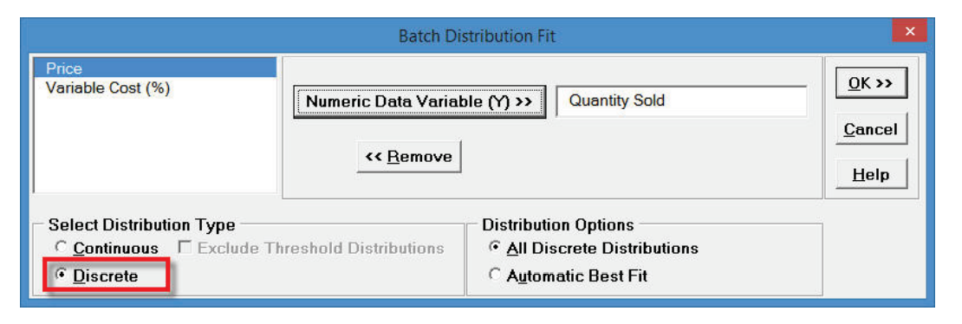Image resolution: width=962 pixels, height=324 pixels.
Task: Click the Select Distribution Type group label
Action: [x=142, y=225]
